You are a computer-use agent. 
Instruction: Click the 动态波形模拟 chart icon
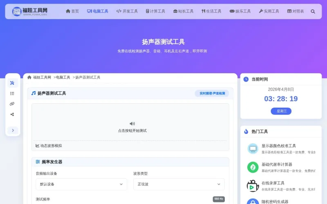coord(37,146)
